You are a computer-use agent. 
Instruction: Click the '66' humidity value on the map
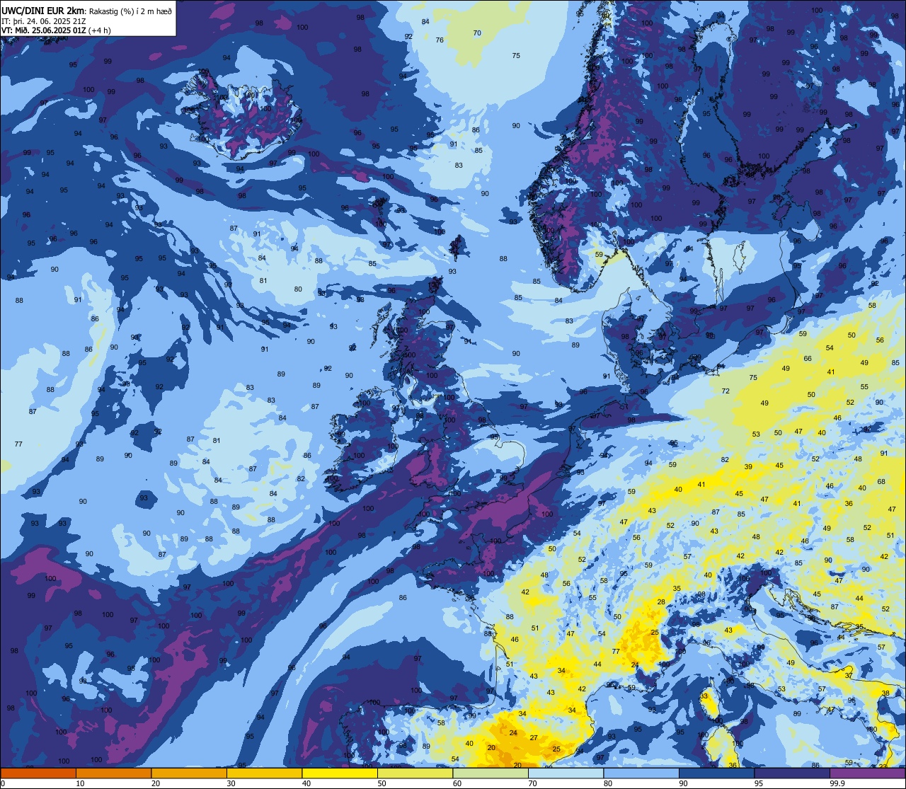pyautogui.click(x=808, y=359)
